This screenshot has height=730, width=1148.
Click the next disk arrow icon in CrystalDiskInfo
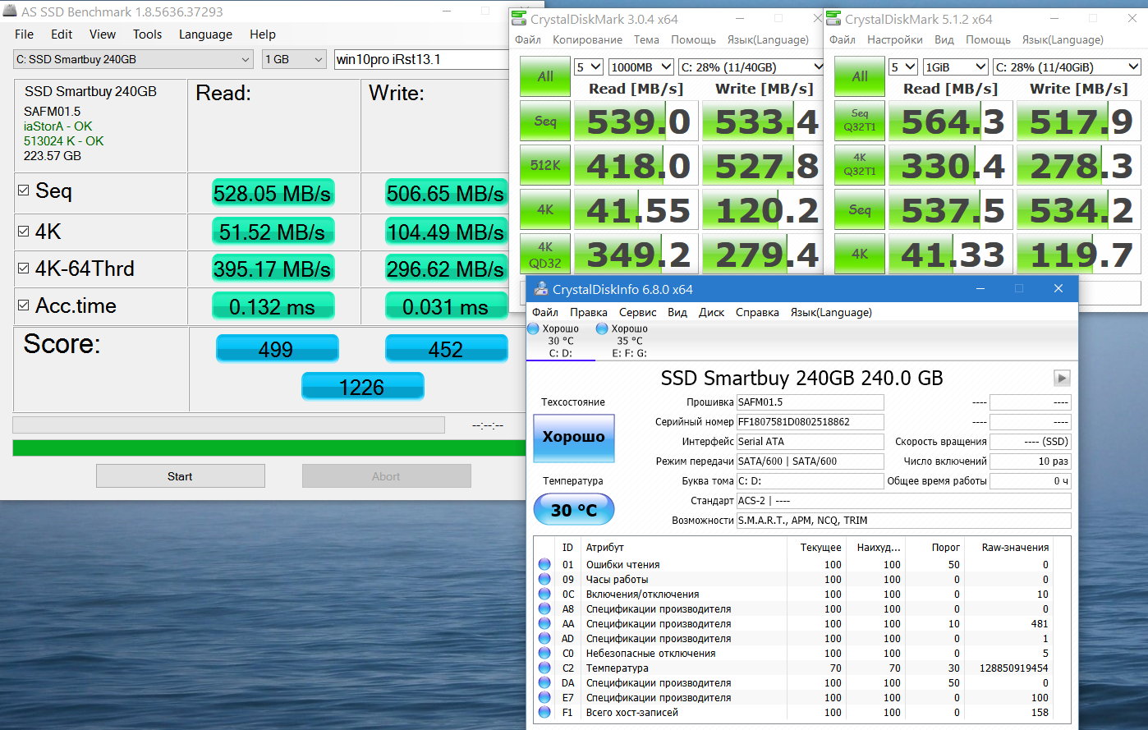(1062, 378)
